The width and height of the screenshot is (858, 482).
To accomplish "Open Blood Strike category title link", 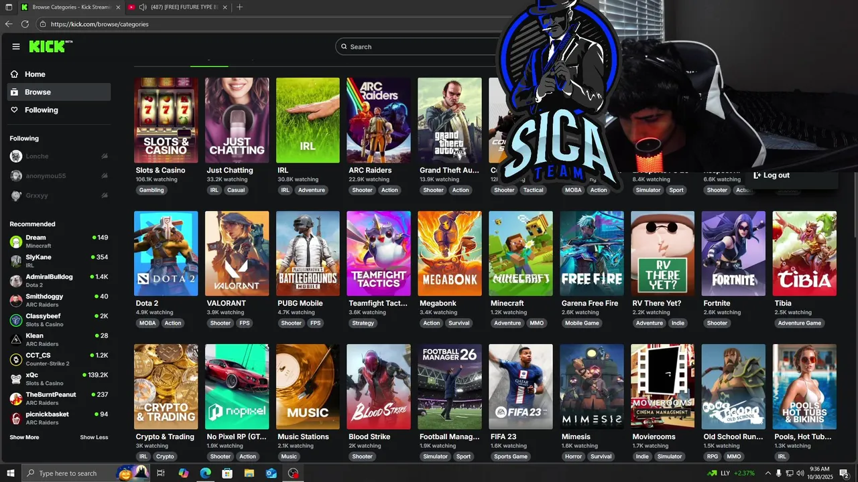I will tap(369, 436).
